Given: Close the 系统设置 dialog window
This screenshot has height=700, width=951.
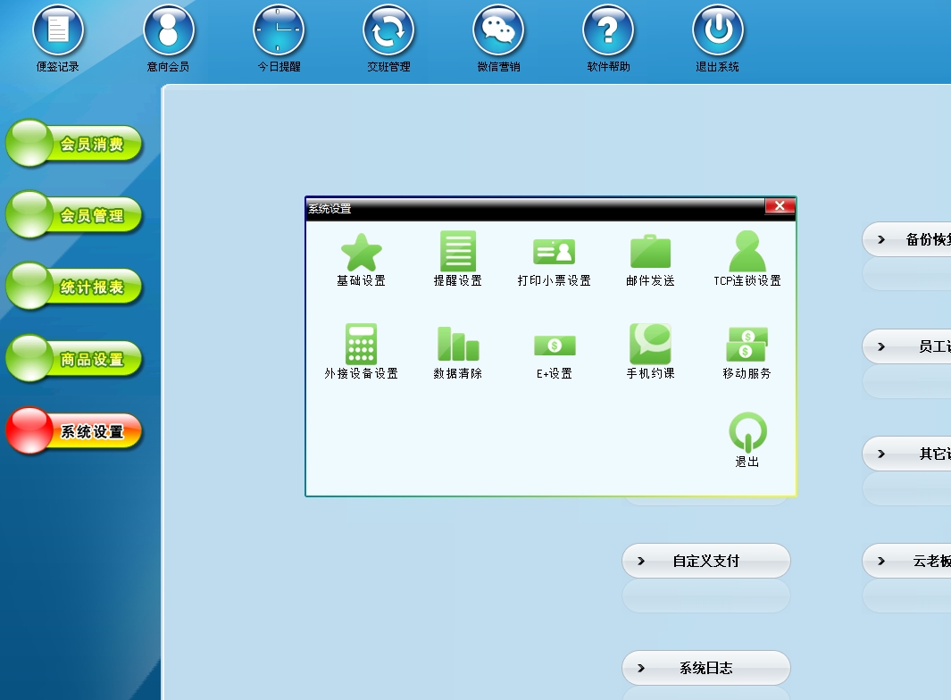Looking at the screenshot, I should pyautogui.click(x=780, y=206).
